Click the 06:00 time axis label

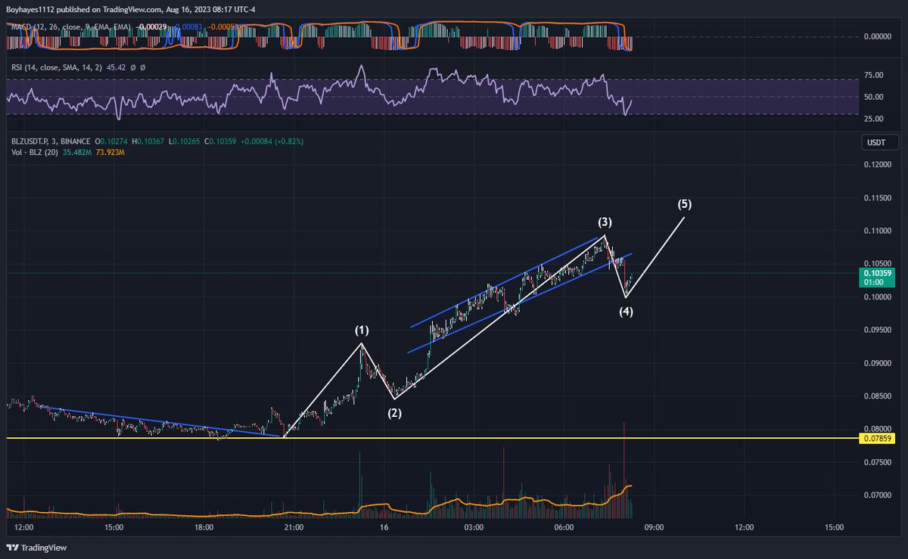point(564,526)
